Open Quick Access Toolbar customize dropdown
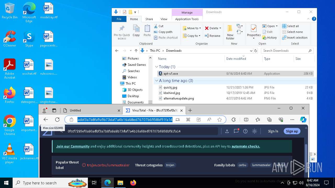Screen dimensions: 335x188 click(135, 12)
